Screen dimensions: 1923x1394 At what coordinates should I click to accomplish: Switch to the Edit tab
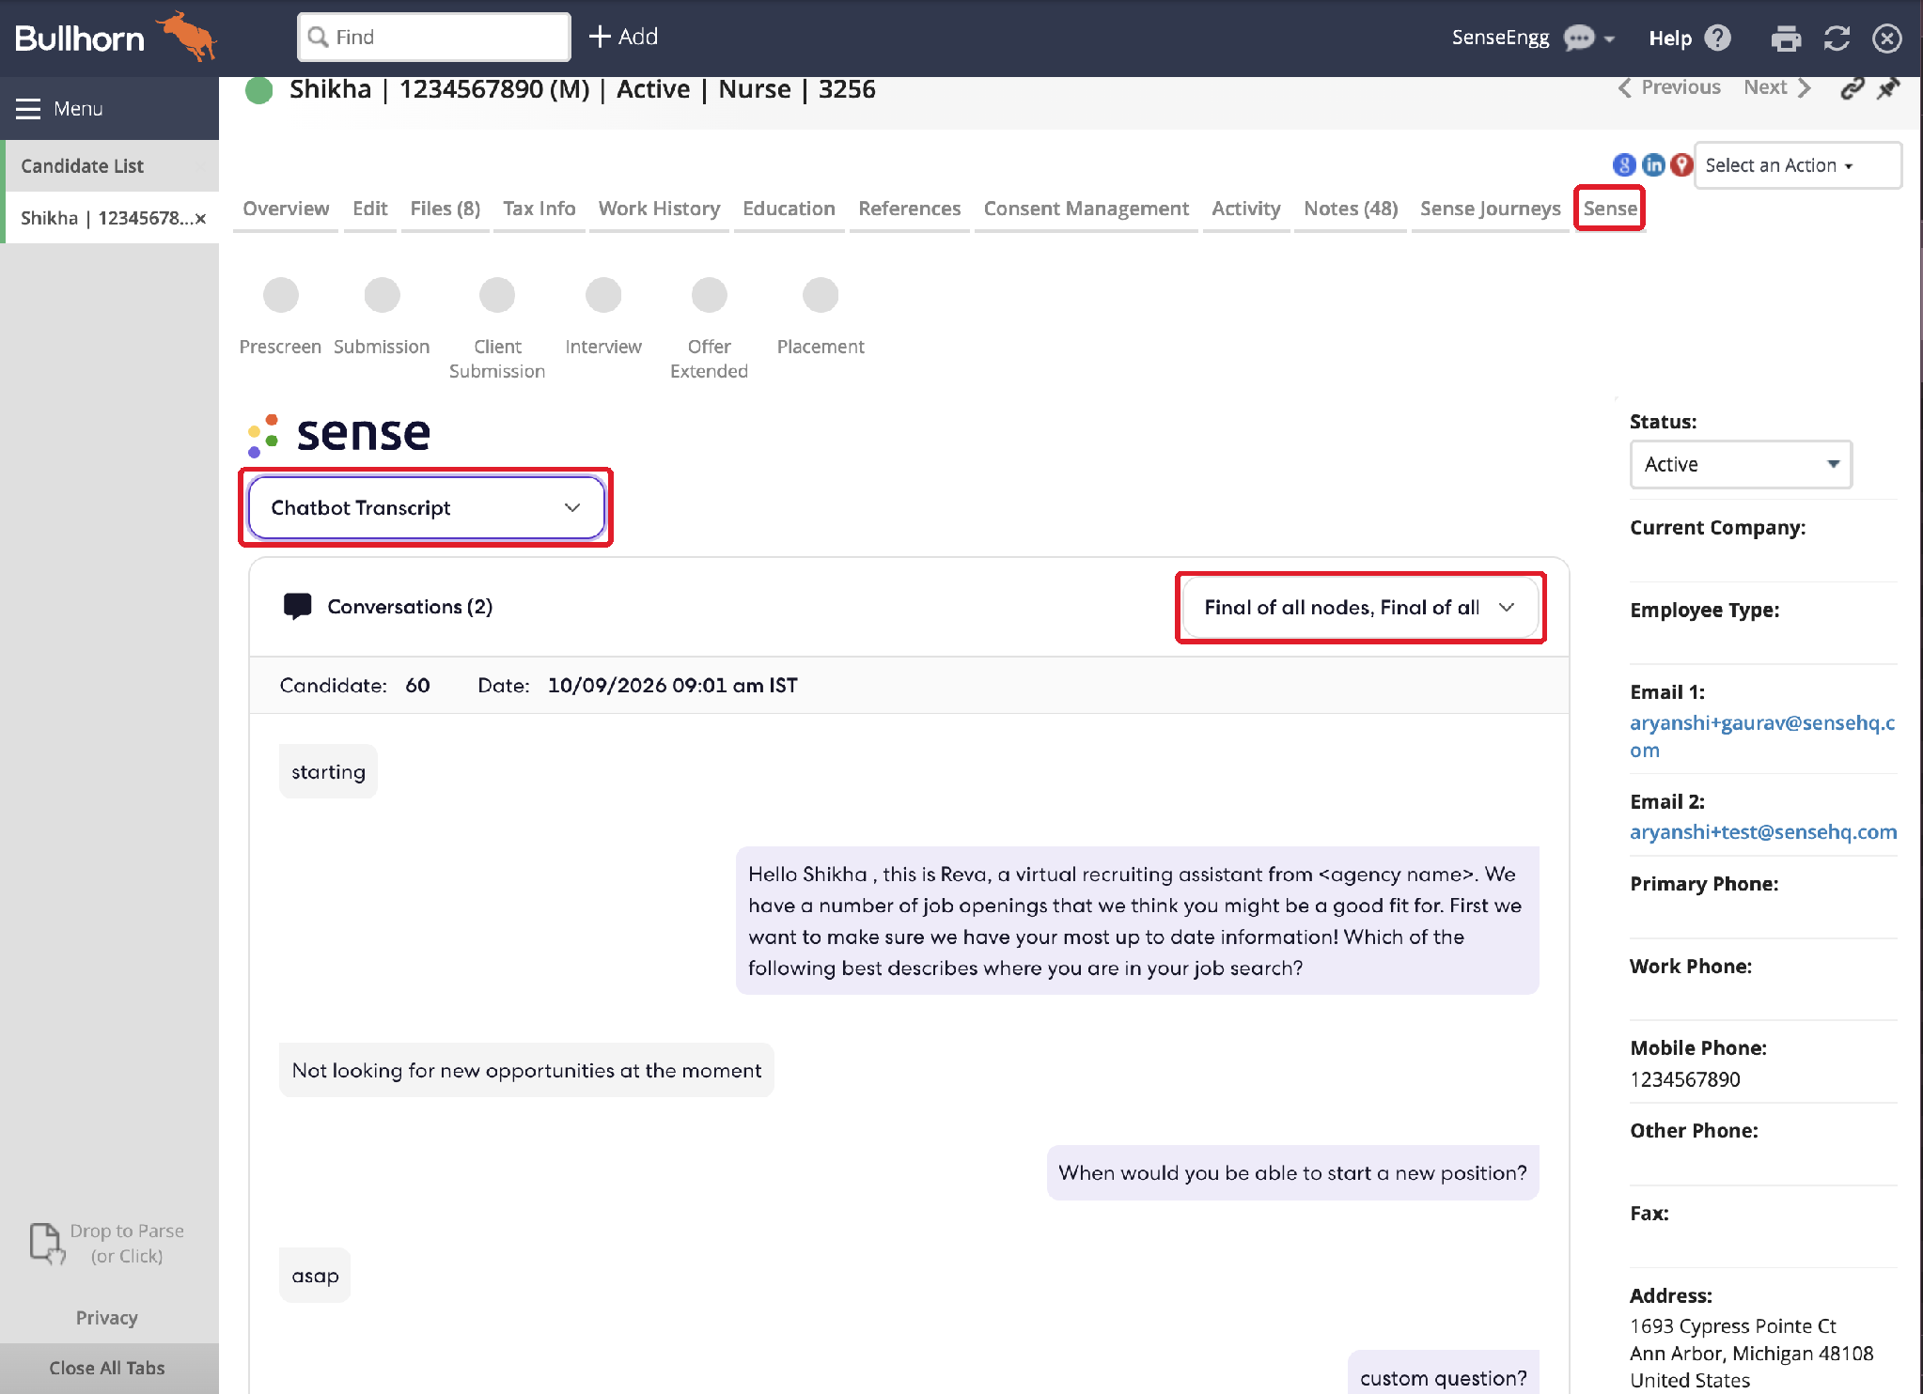(x=369, y=209)
